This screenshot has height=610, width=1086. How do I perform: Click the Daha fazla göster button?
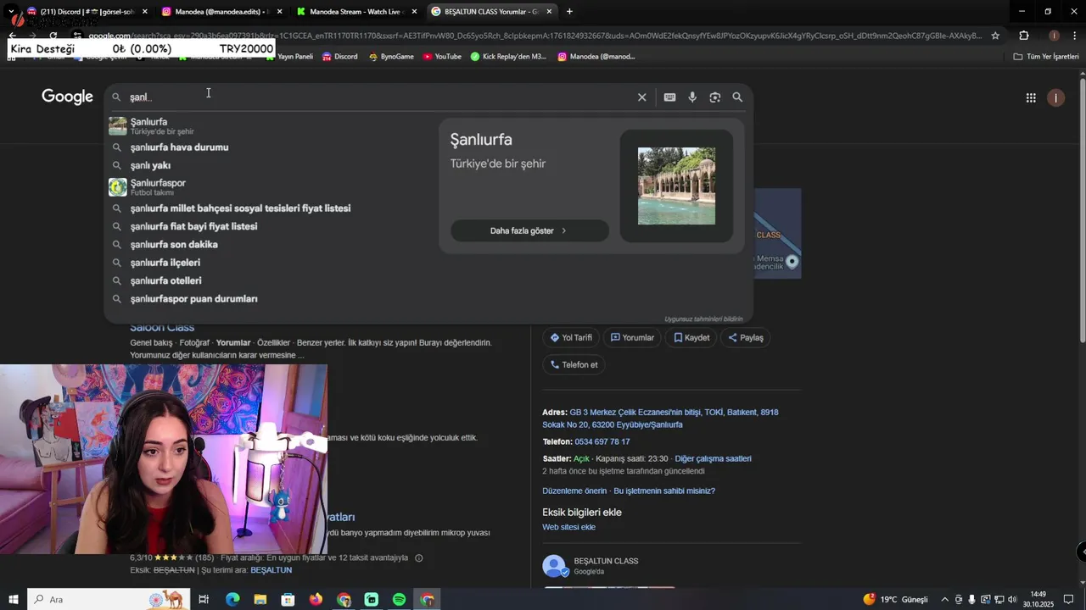pyautogui.click(x=529, y=230)
